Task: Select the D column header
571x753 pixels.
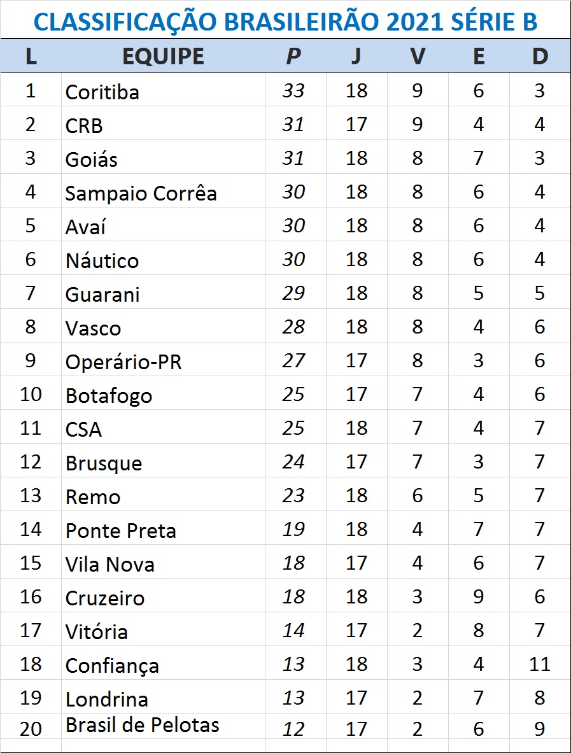Action: pos(540,57)
